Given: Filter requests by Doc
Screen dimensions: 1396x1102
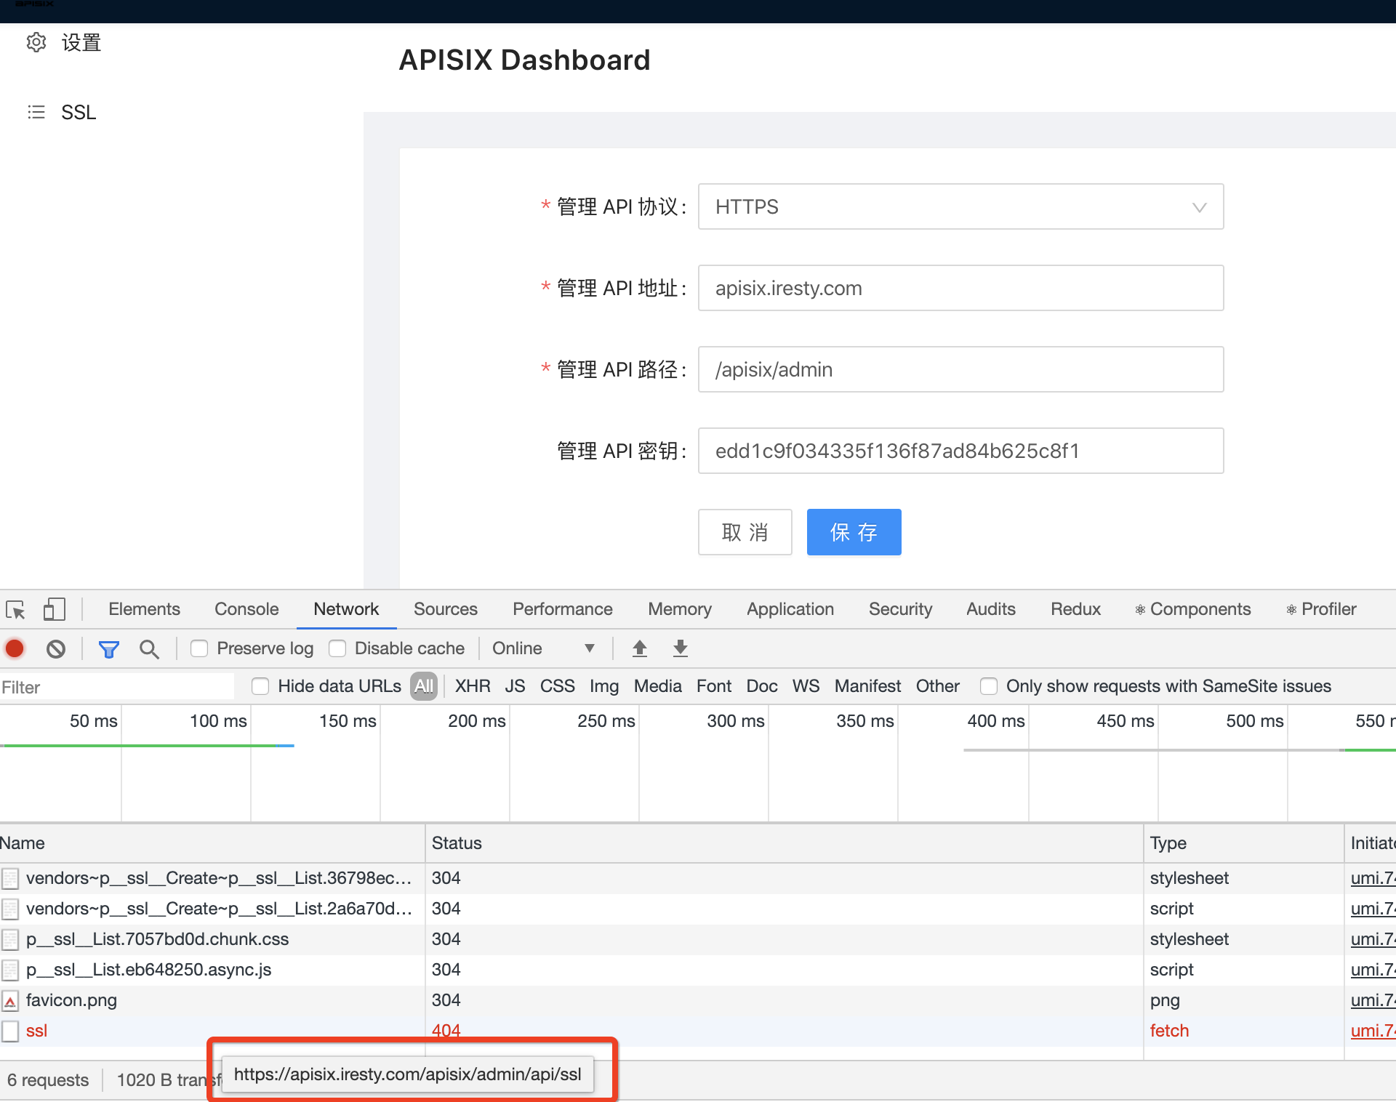Looking at the screenshot, I should coord(762,686).
